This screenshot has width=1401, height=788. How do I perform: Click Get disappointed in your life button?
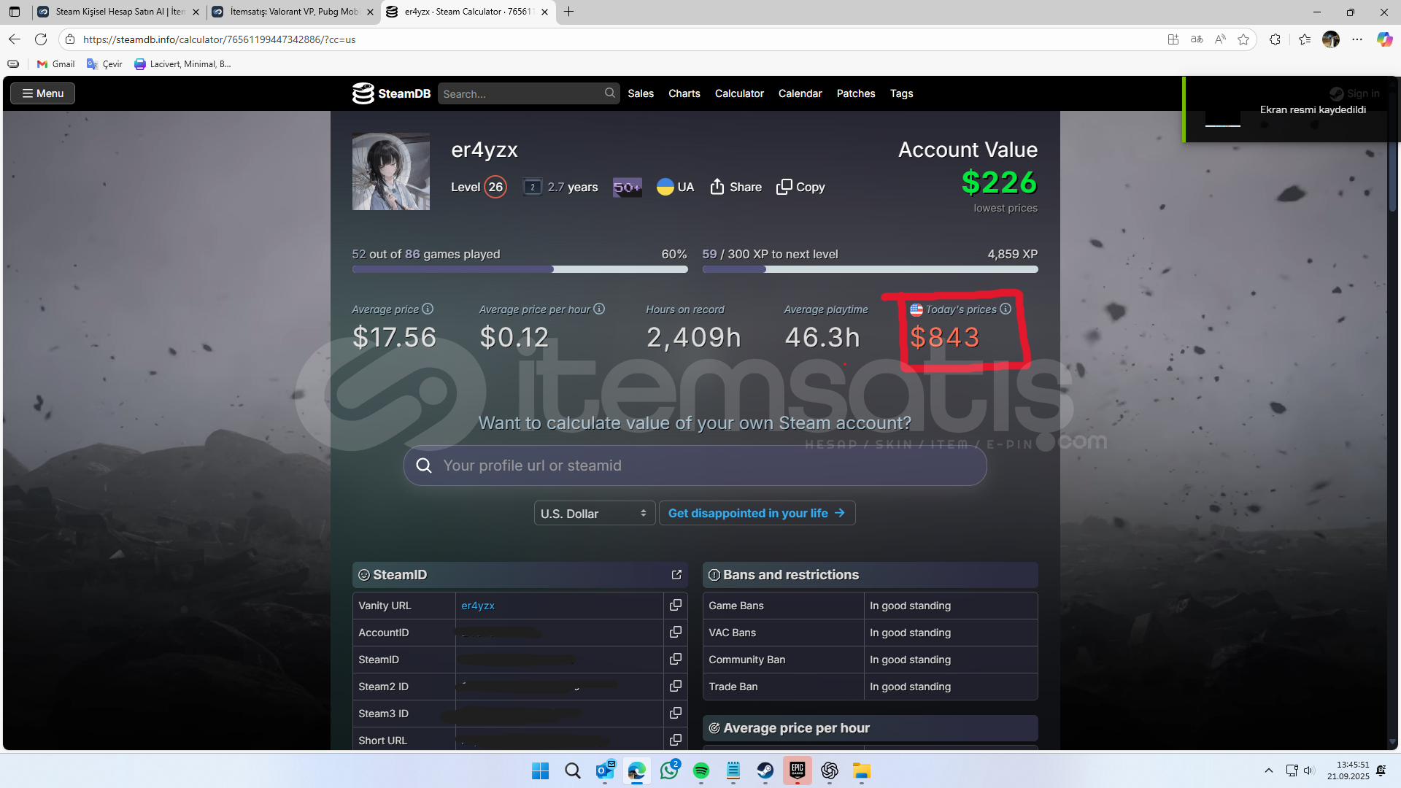[757, 513]
